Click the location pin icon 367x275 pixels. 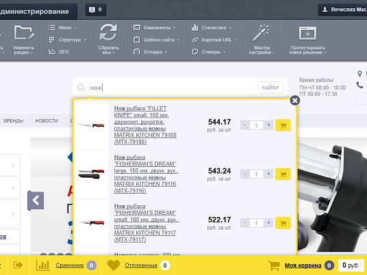click(359, 74)
